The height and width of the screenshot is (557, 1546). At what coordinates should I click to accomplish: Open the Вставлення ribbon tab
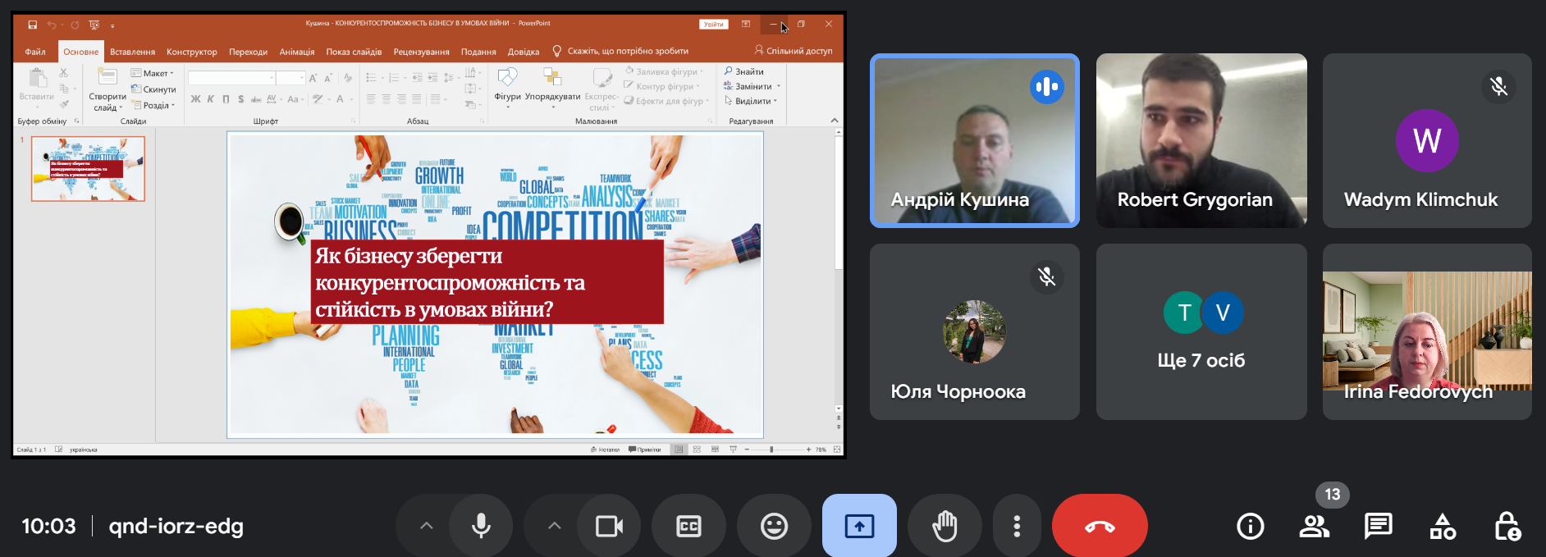pyautogui.click(x=132, y=52)
